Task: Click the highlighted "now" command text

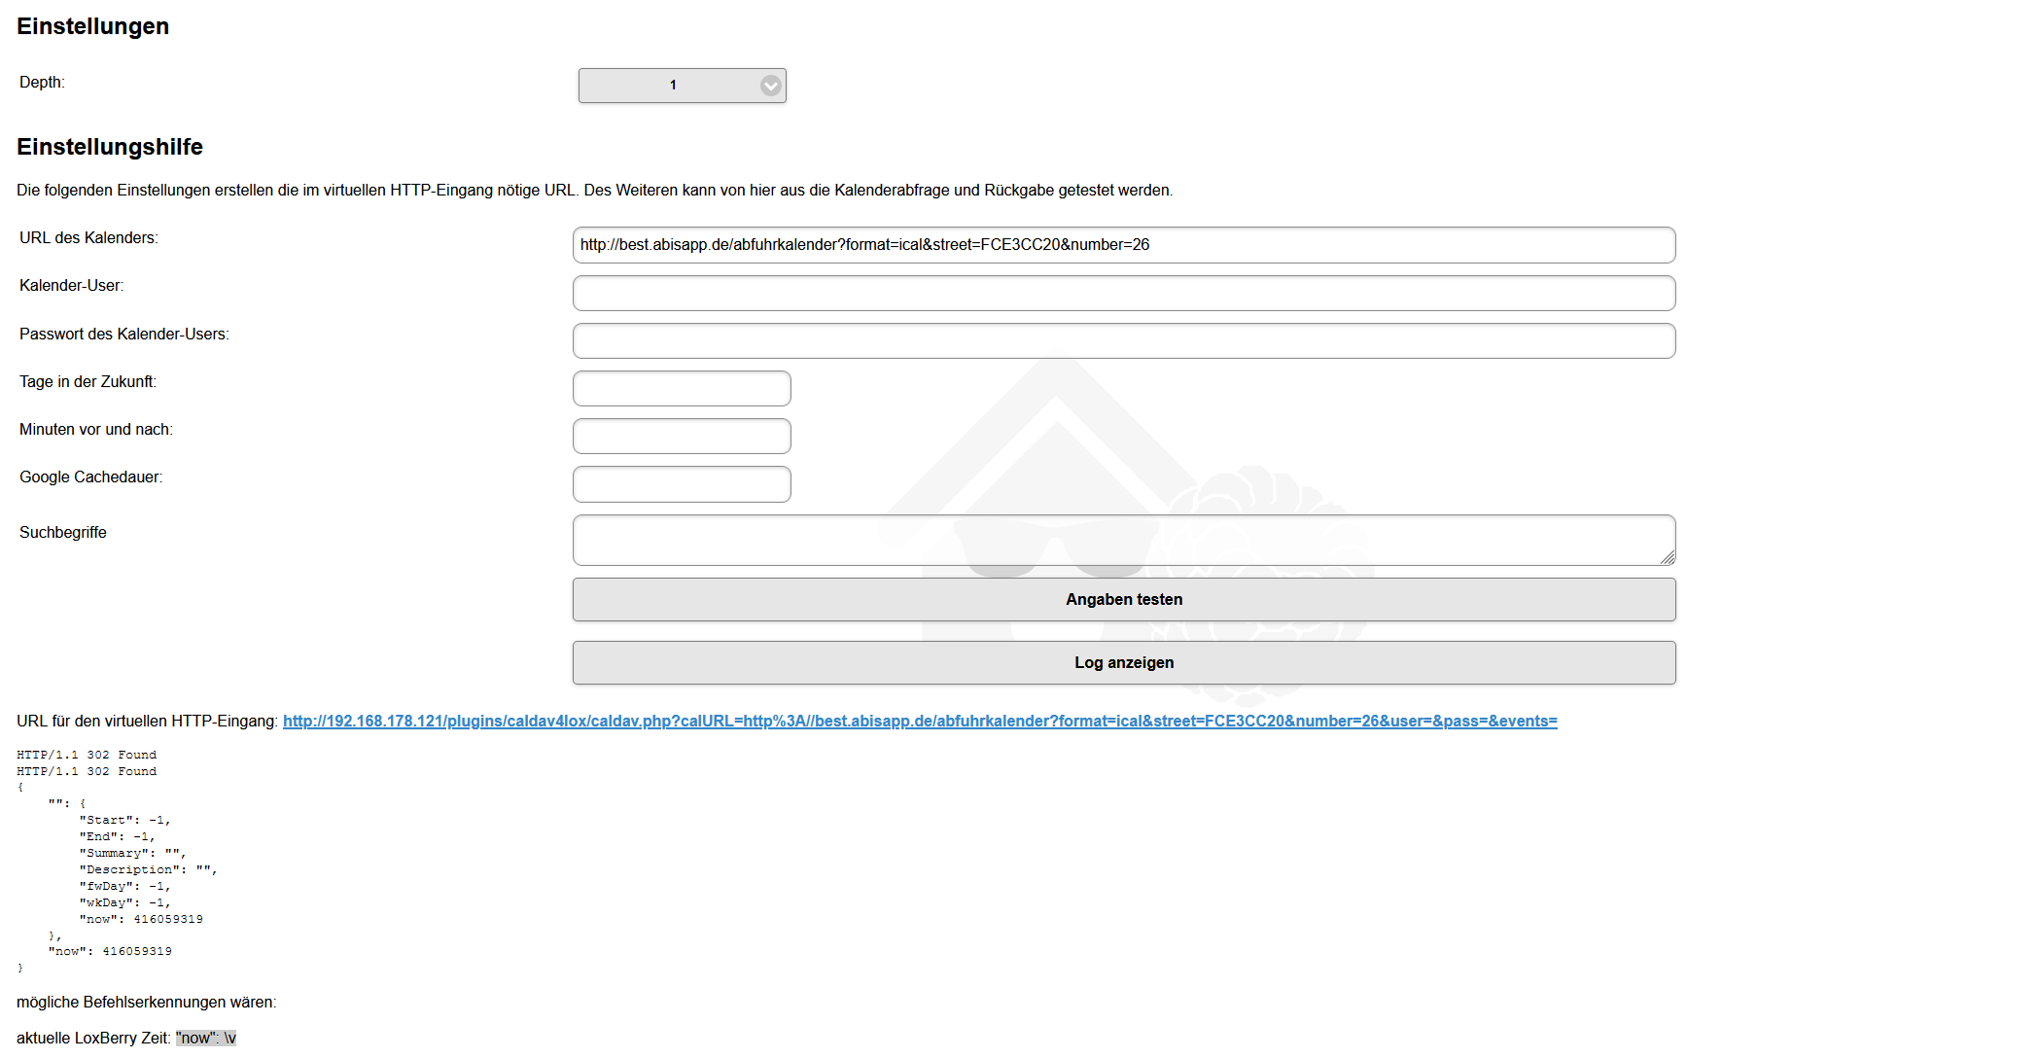Action: (206, 1038)
